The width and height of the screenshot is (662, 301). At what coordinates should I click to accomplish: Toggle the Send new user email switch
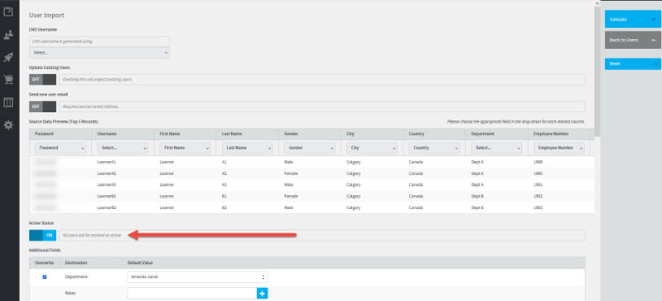42,107
